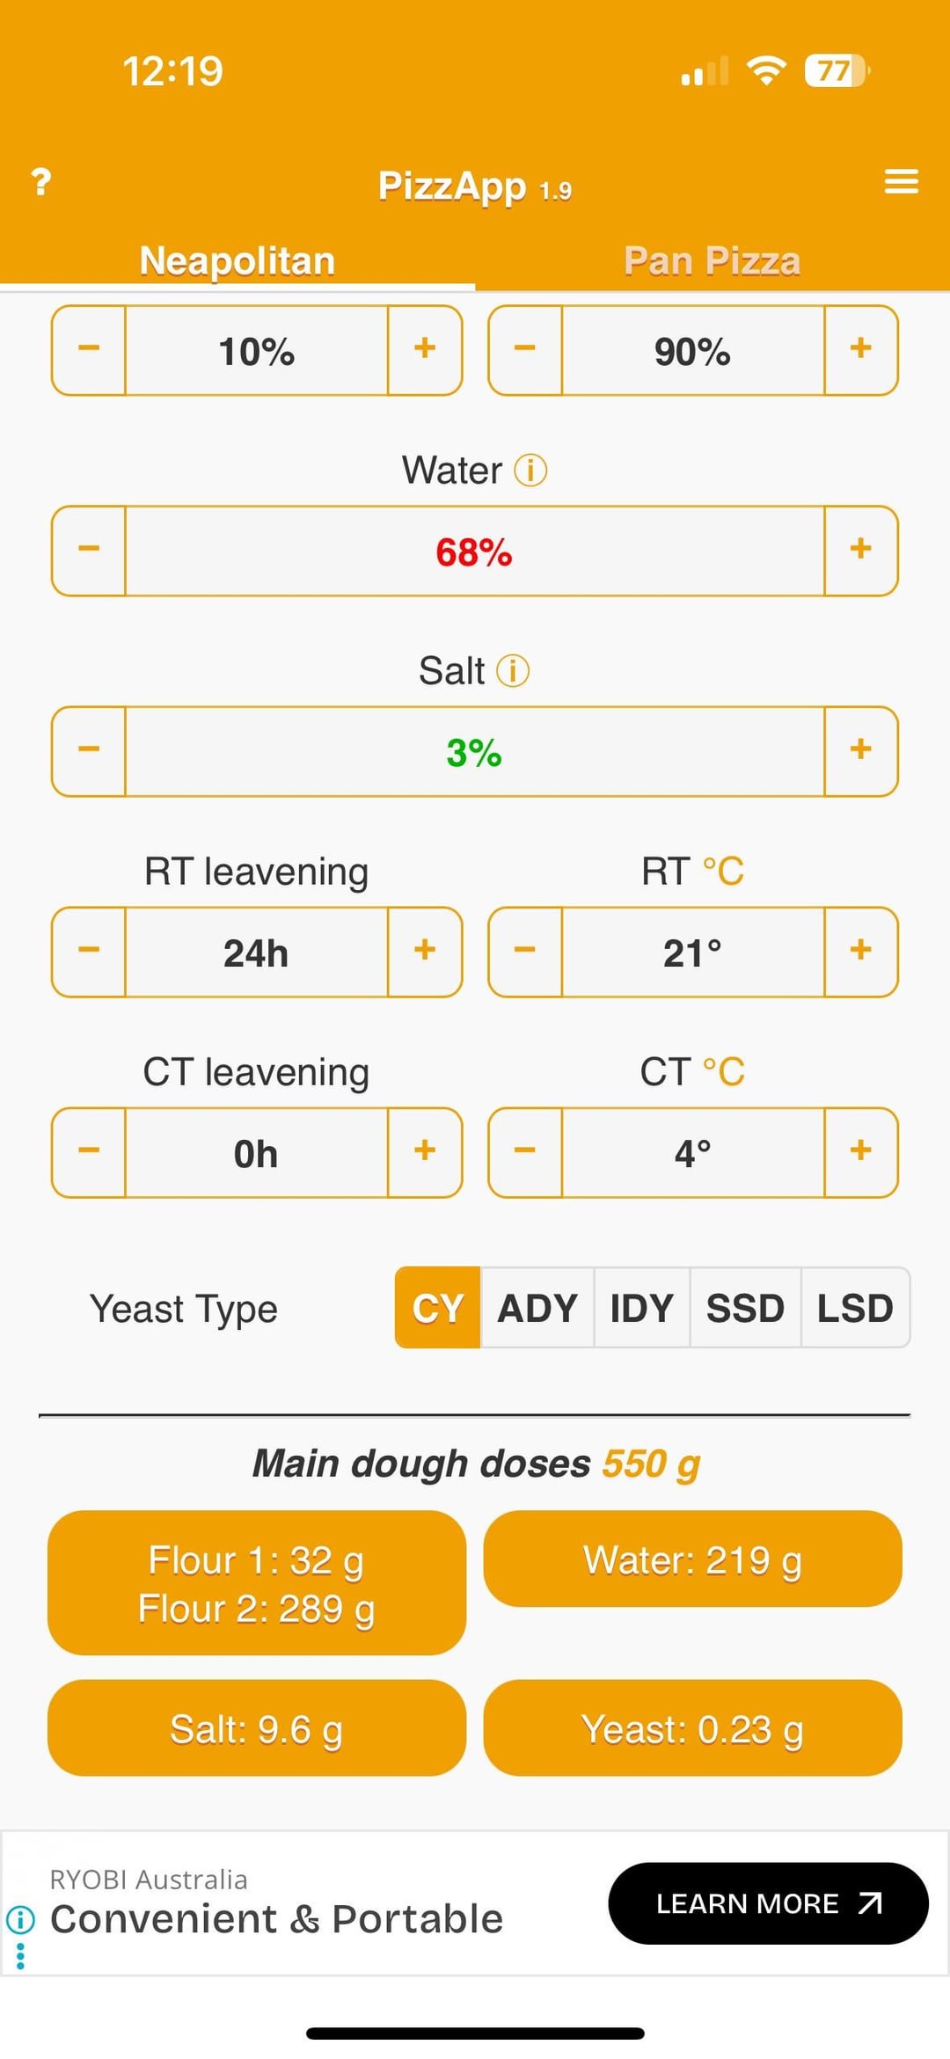
Task: Choose LSD yeast type
Action: (854, 1308)
